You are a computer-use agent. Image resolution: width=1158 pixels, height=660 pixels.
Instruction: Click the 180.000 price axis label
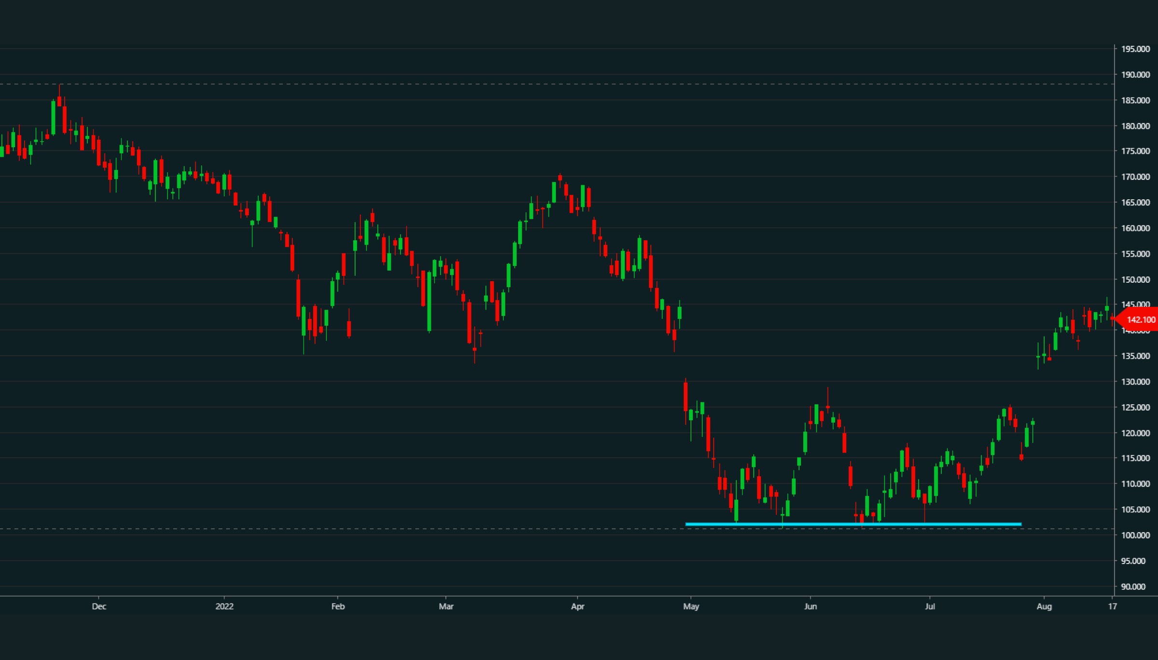coord(1135,126)
